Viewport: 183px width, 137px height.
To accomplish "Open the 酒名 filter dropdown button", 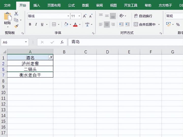I will click(51, 57).
